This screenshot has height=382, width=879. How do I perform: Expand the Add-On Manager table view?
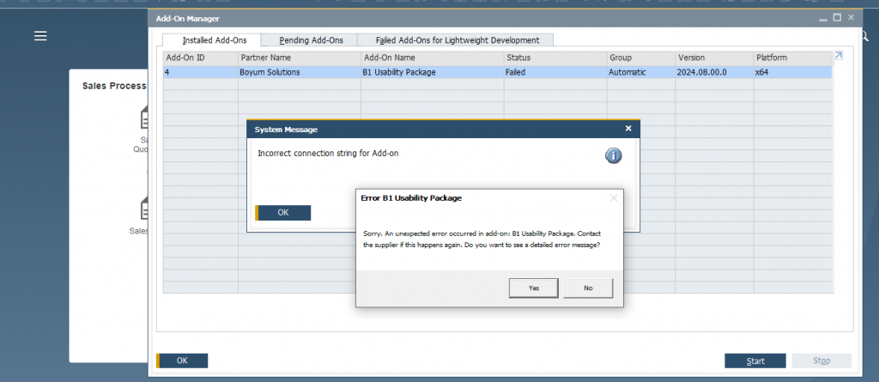click(x=838, y=56)
